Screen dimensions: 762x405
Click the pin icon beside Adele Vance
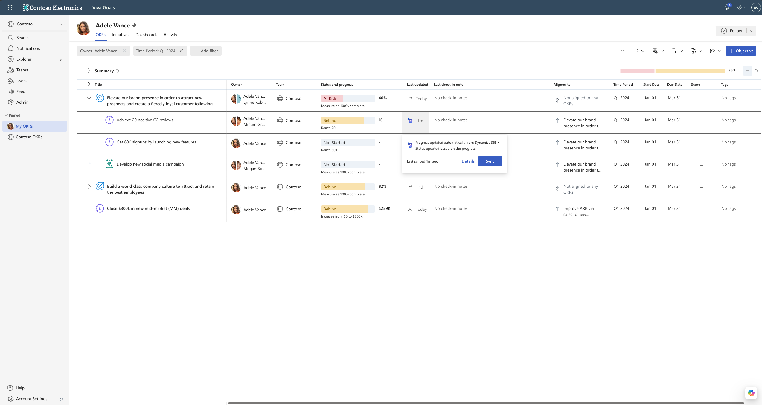click(x=134, y=25)
